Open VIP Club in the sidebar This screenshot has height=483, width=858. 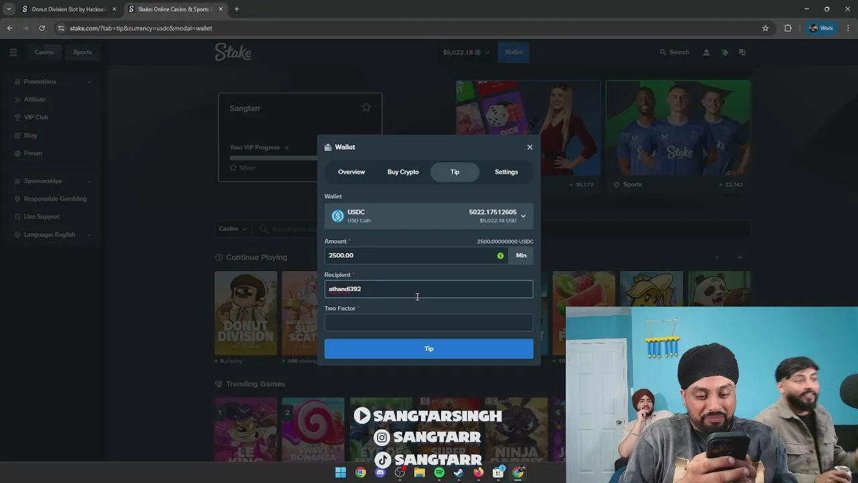pyautogui.click(x=52, y=117)
